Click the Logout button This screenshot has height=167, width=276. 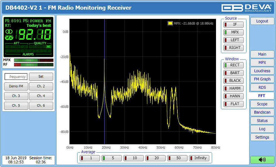click(262, 21)
